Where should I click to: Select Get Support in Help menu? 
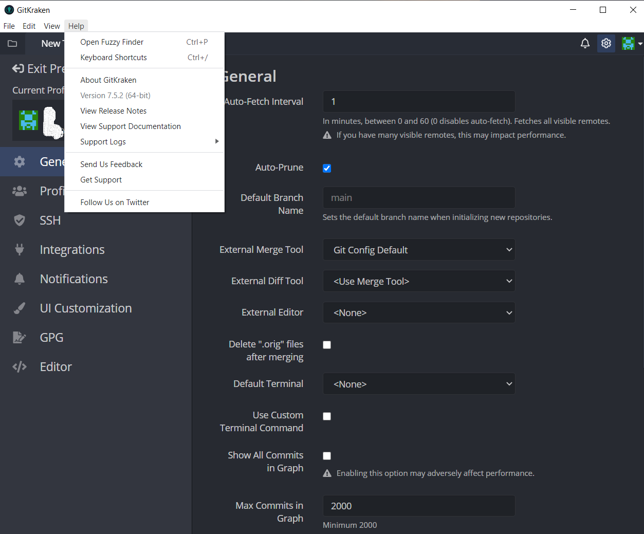click(144, 180)
